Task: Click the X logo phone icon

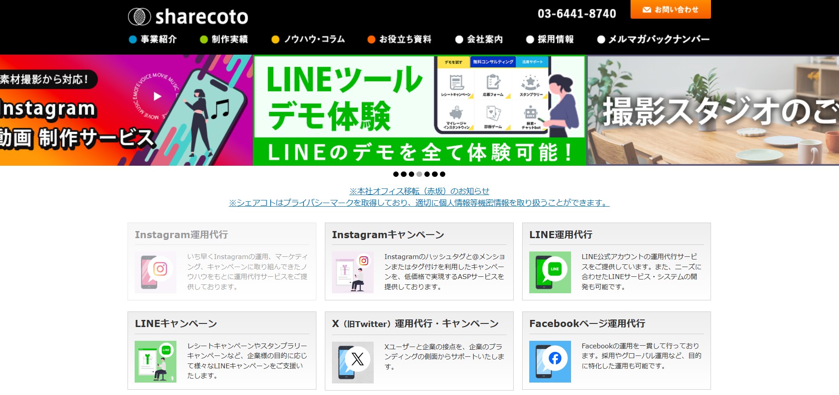Action: [353, 363]
